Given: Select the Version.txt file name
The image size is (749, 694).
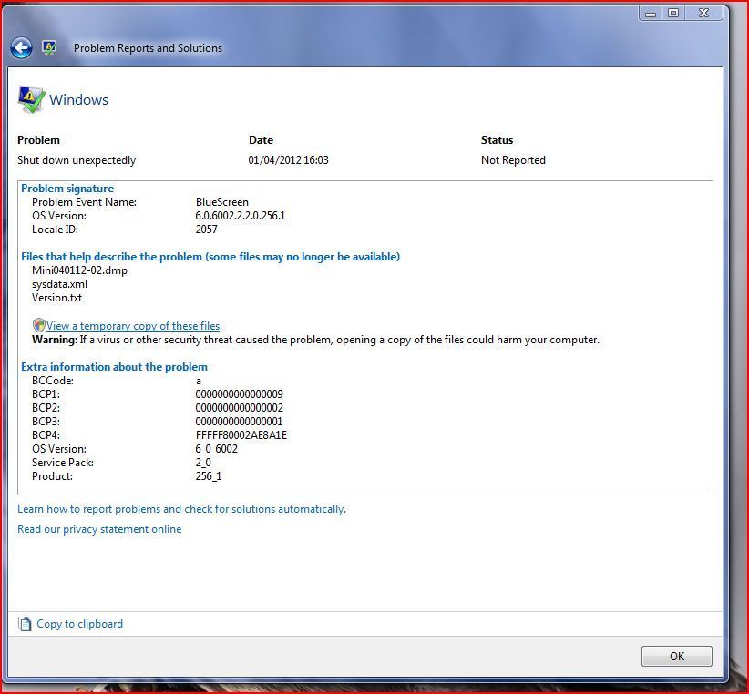Looking at the screenshot, I should pos(56,298).
